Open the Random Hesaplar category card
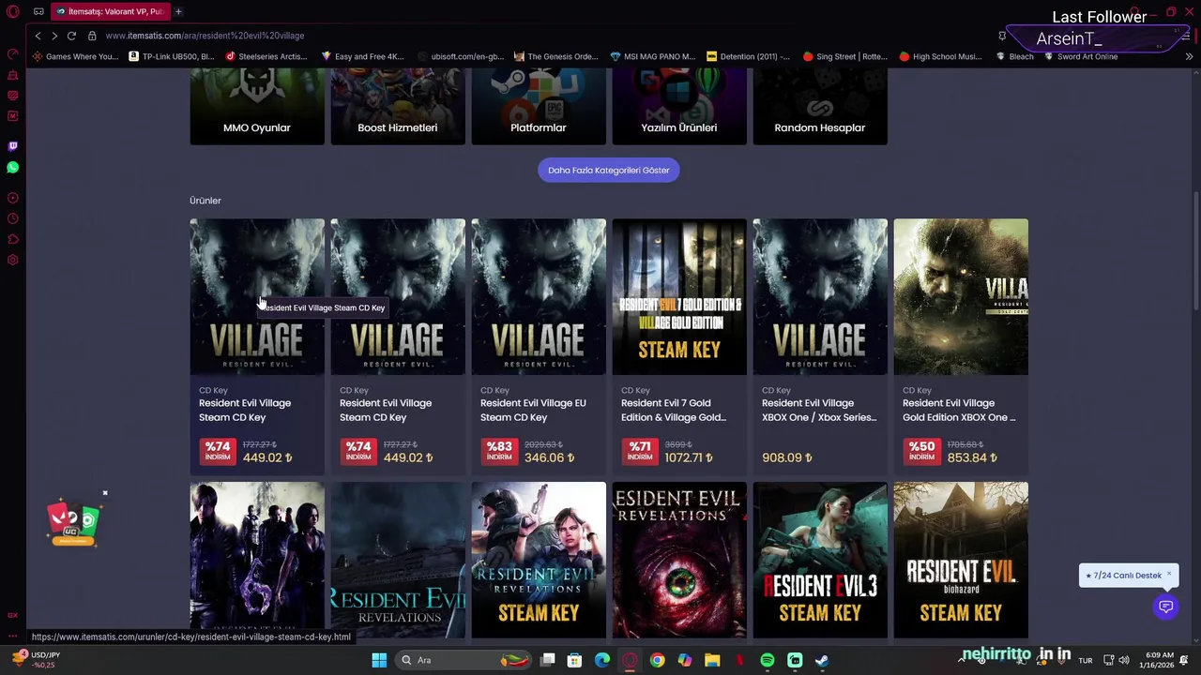This screenshot has height=675, width=1201. [820, 107]
